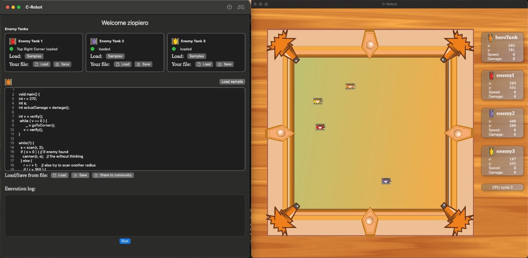Select the purple tank in the arena
Screen dimensions: 528x258
click(386, 181)
